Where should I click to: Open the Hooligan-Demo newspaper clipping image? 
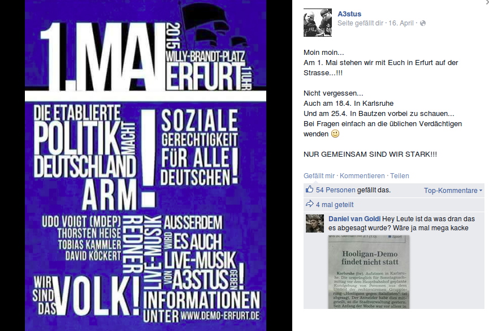click(369, 272)
